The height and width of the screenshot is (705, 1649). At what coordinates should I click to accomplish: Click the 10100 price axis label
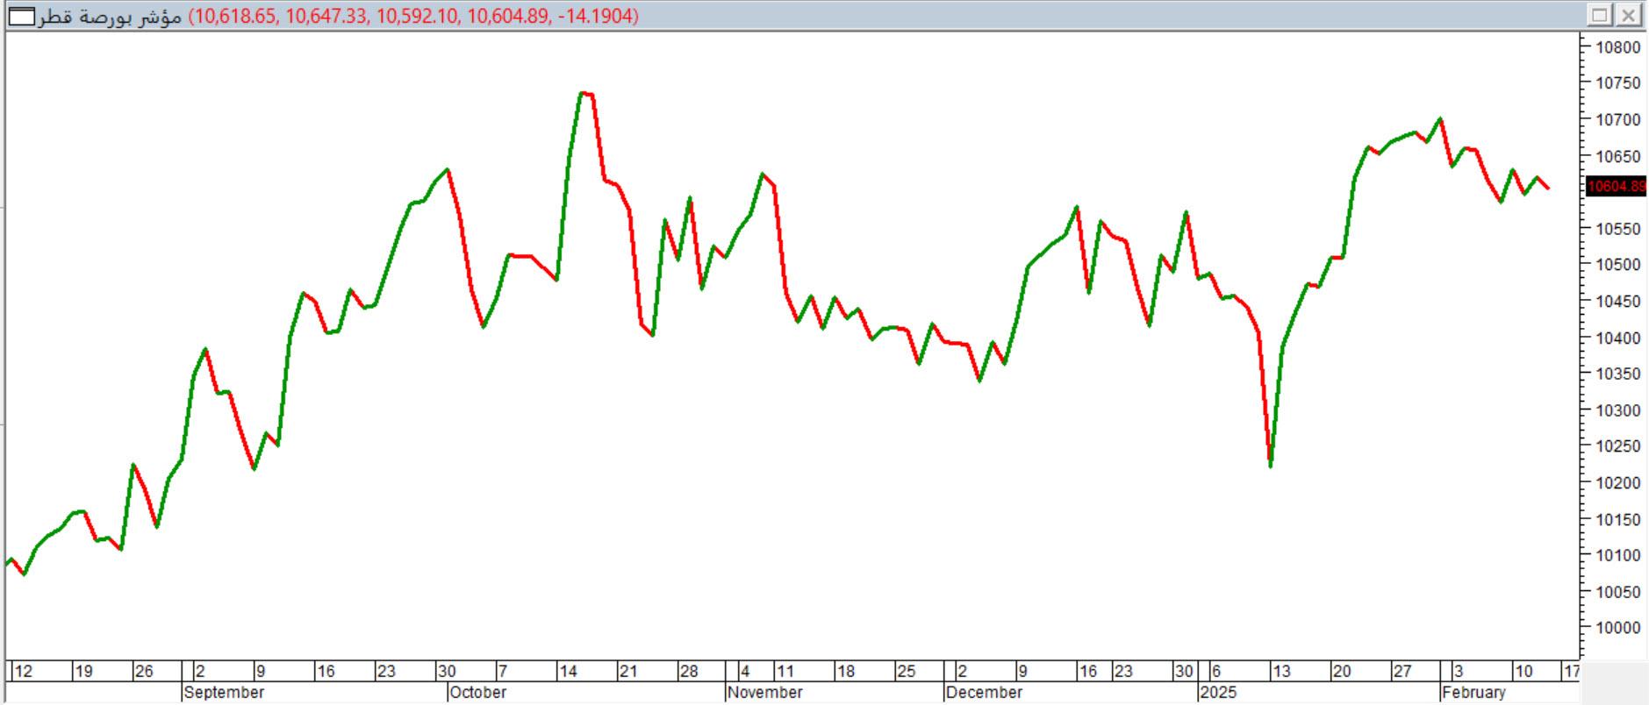[x=1617, y=555]
